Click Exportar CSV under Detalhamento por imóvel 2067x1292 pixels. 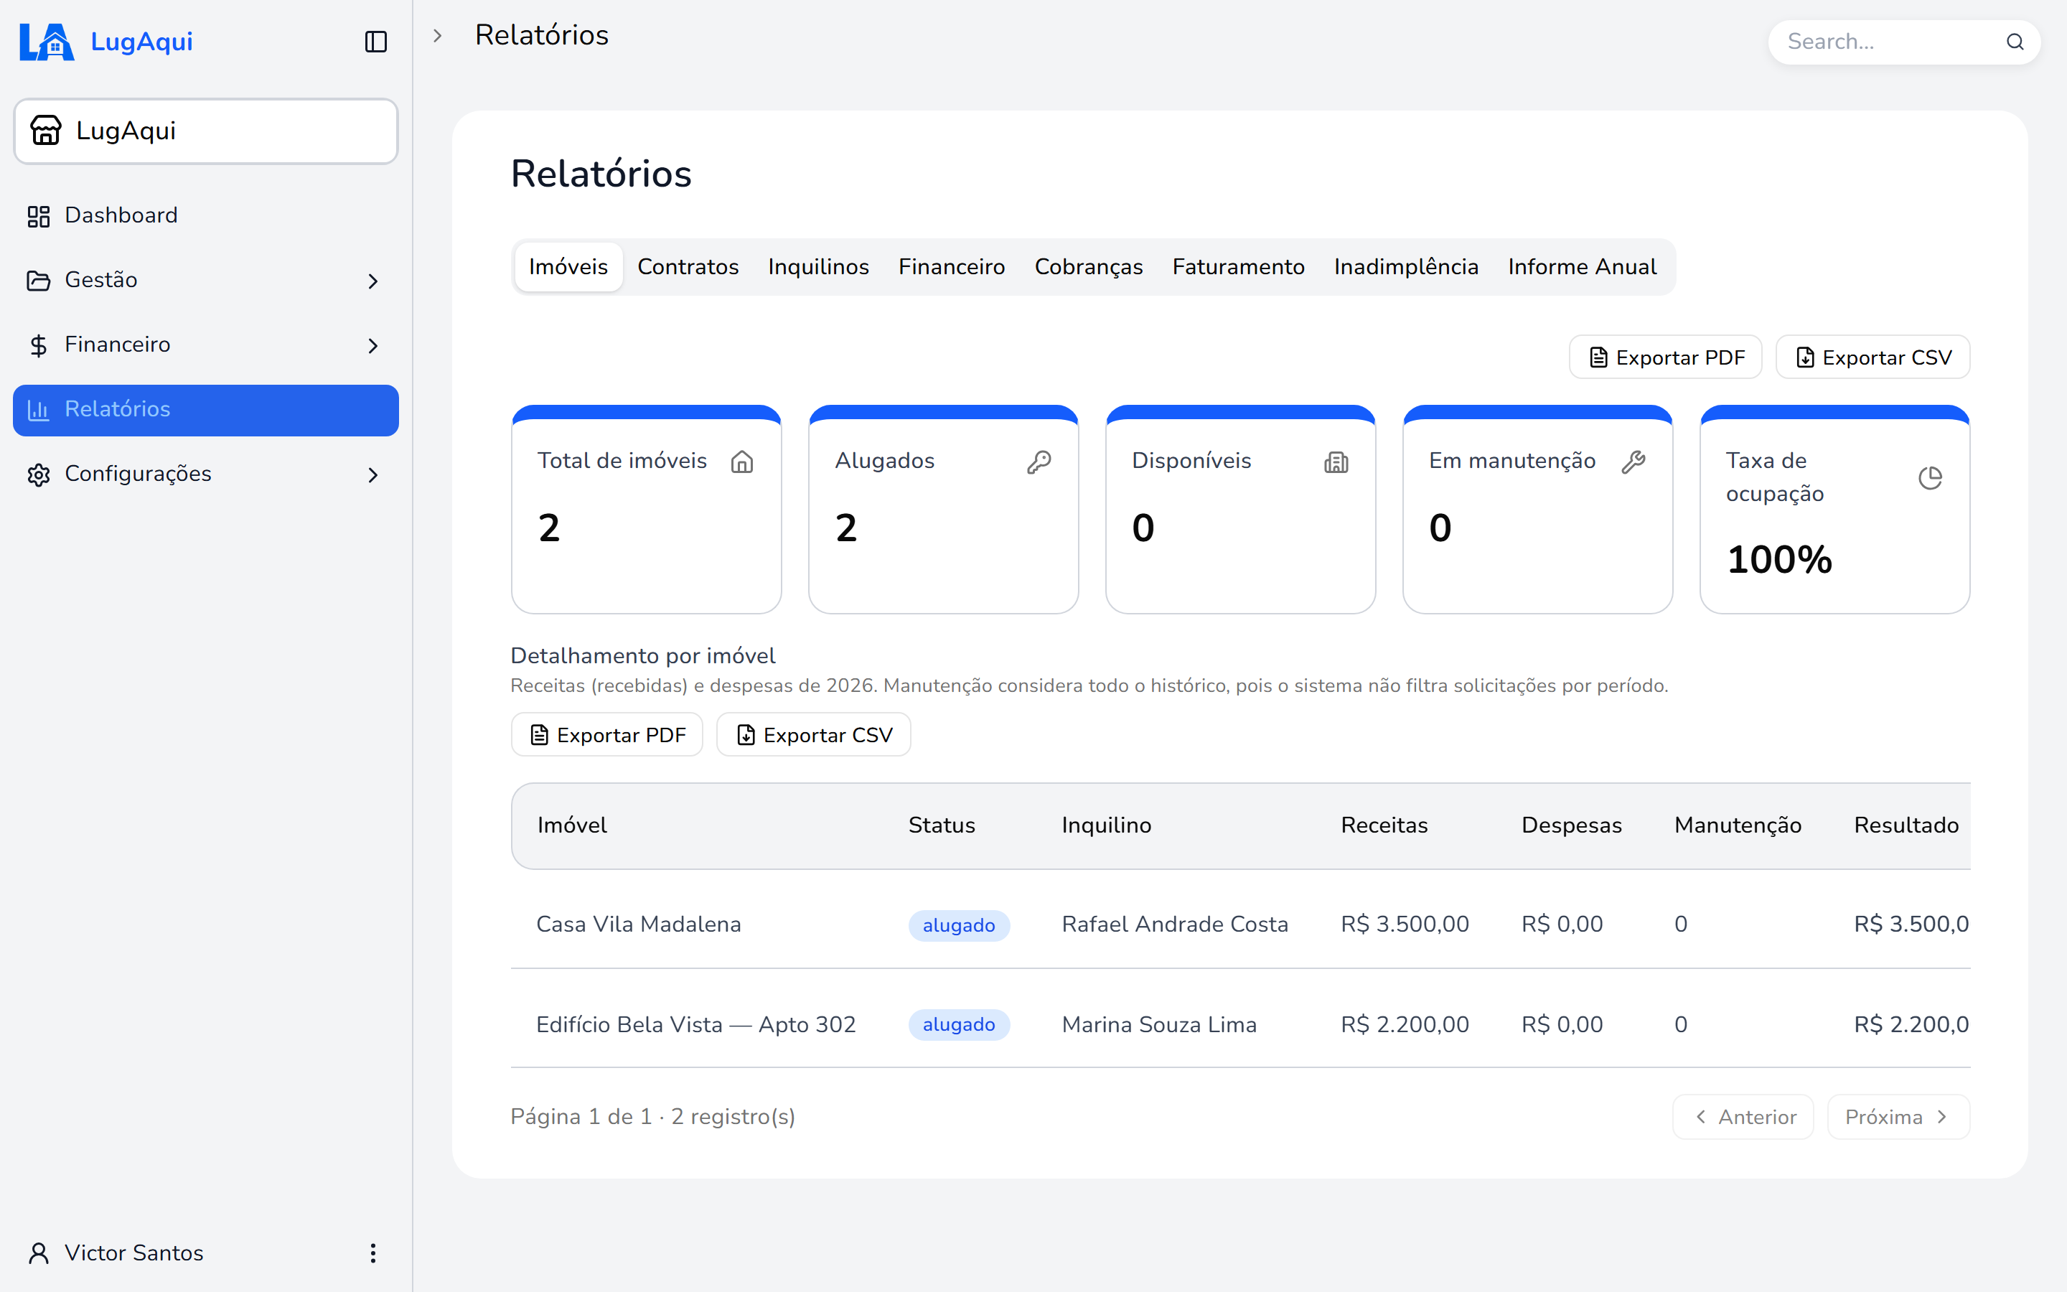click(x=813, y=735)
